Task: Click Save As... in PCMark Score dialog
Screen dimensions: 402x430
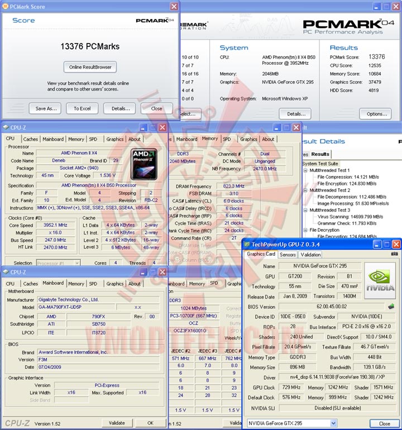Action: click(45, 108)
